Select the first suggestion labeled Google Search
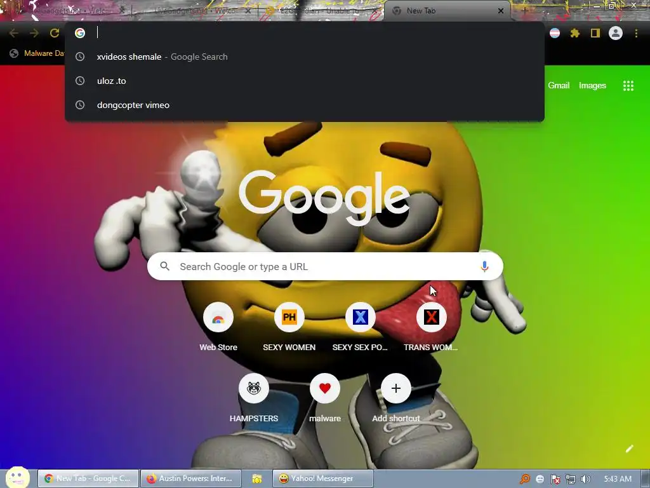This screenshot has height=488, width=650. point(305,57)
